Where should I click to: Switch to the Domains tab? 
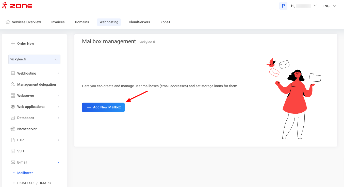pos(82,22)
